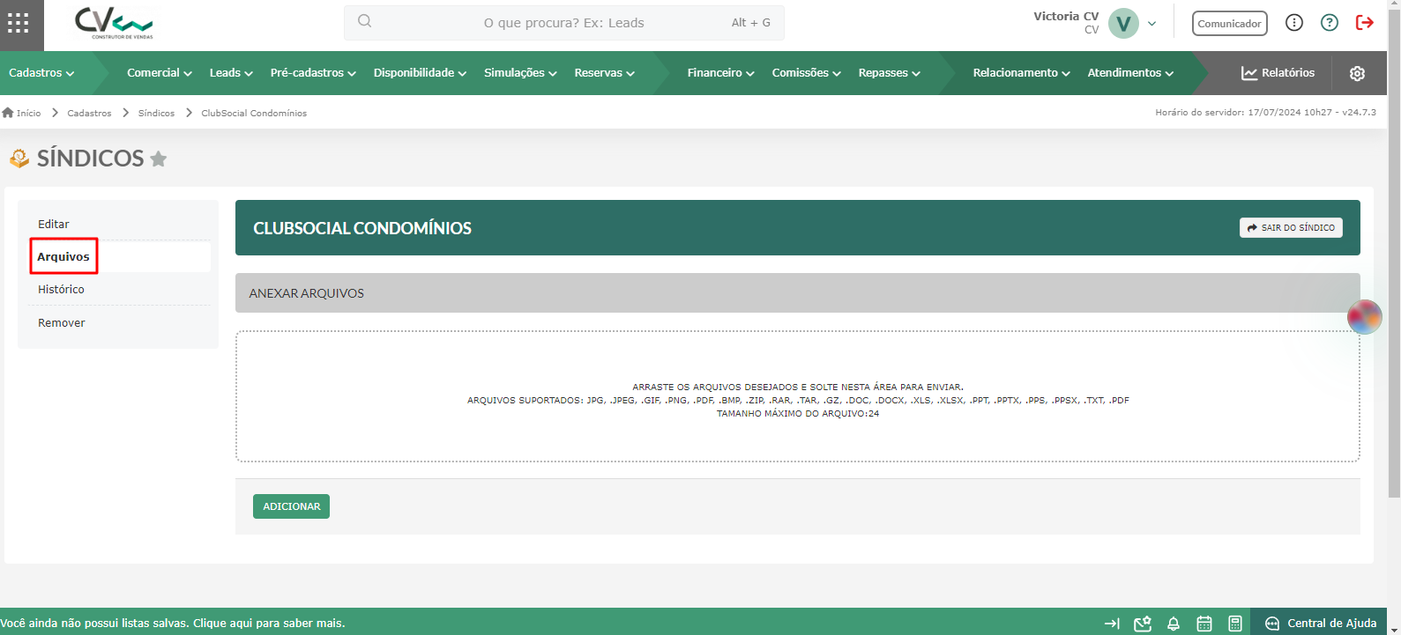Expand the Reservas menu
The width and height of the screenshot is (1401, 635).
(605, 73)
